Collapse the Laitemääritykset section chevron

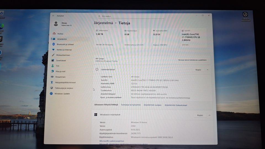pyautogui.click(x=207, y=70)
